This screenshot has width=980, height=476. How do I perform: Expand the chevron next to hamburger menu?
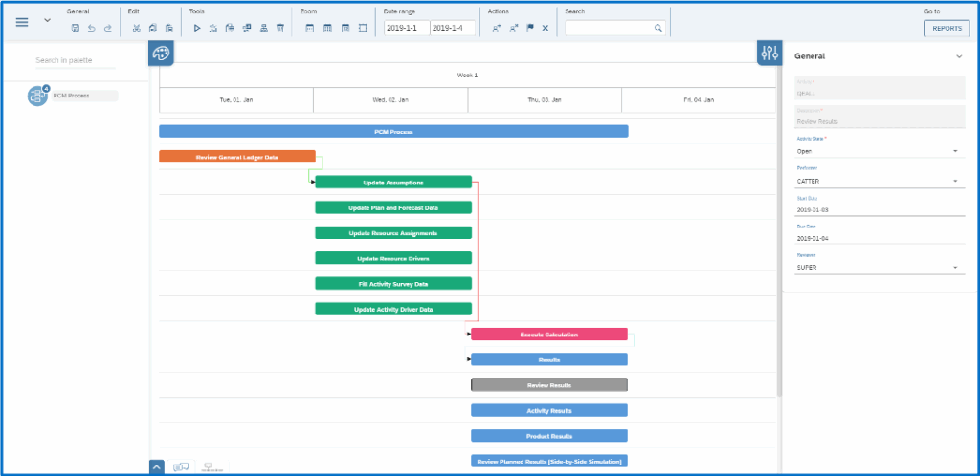click(x=47, y=21)
